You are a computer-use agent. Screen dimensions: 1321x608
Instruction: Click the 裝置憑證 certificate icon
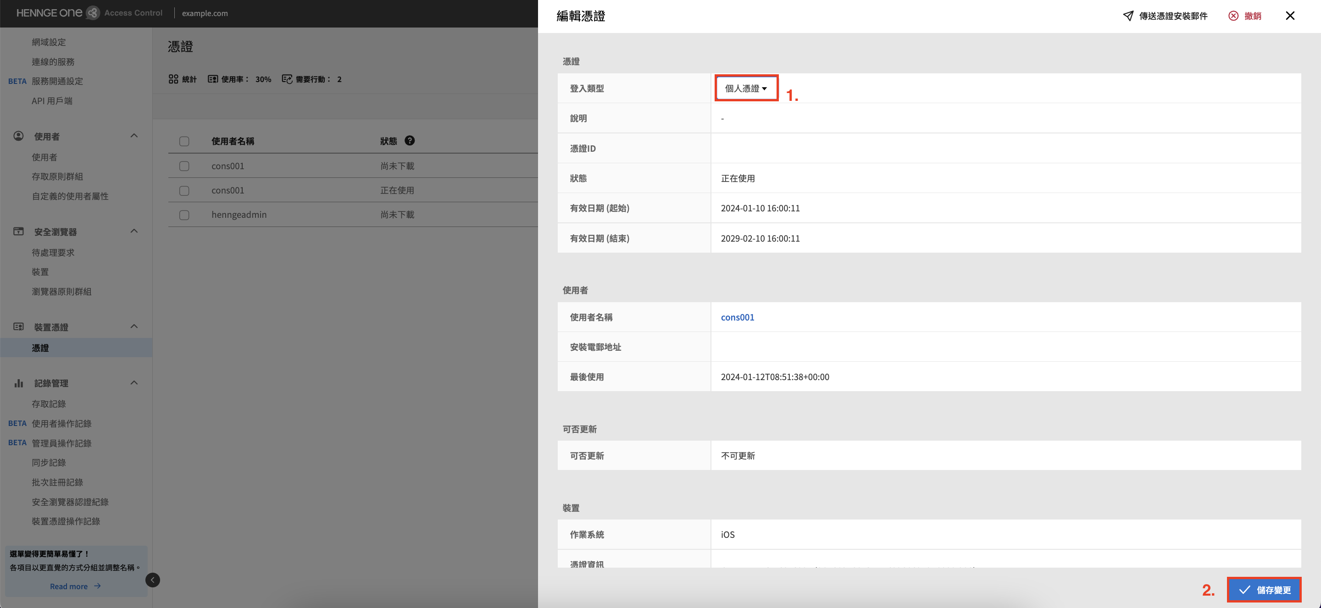tap(18, 326)
